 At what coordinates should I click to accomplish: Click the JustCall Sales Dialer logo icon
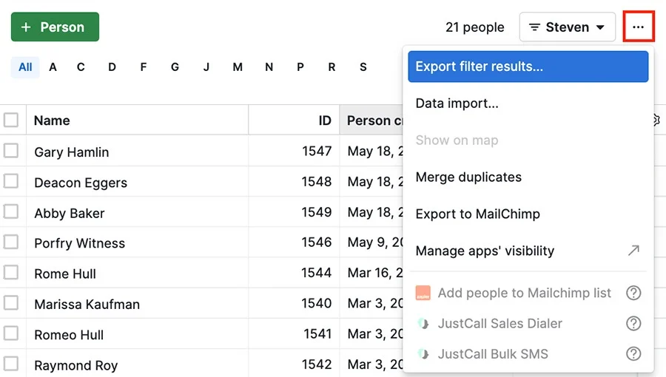pos(423,324)
